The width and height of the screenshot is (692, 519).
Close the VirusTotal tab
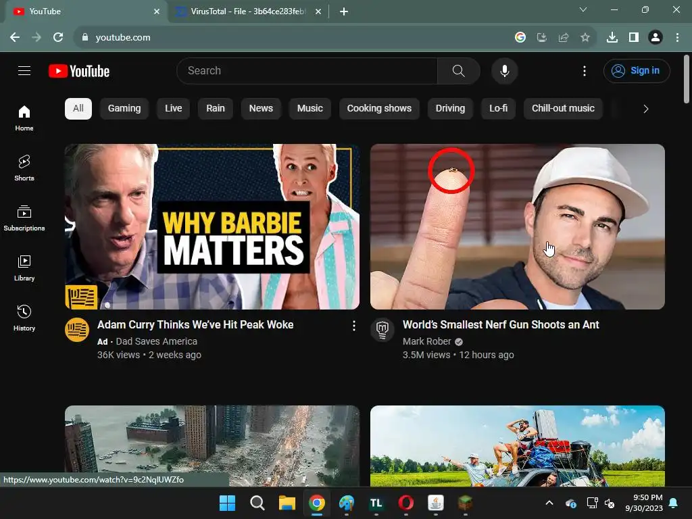click(x=318, y=11)
